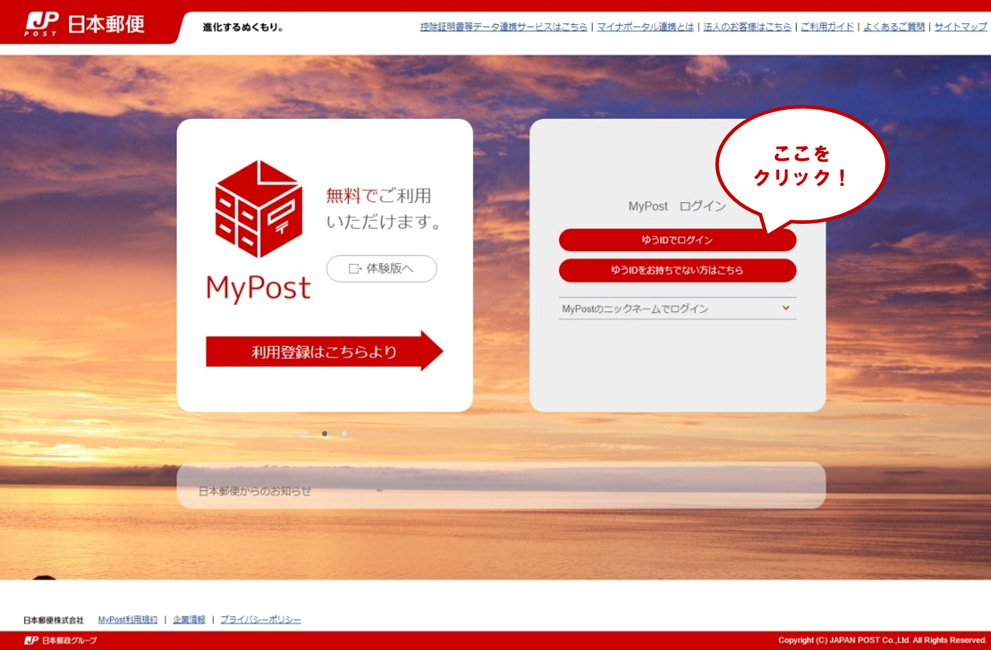Open the サイトマップ link
Screen dimensions: 991x650
click(960, 27)
